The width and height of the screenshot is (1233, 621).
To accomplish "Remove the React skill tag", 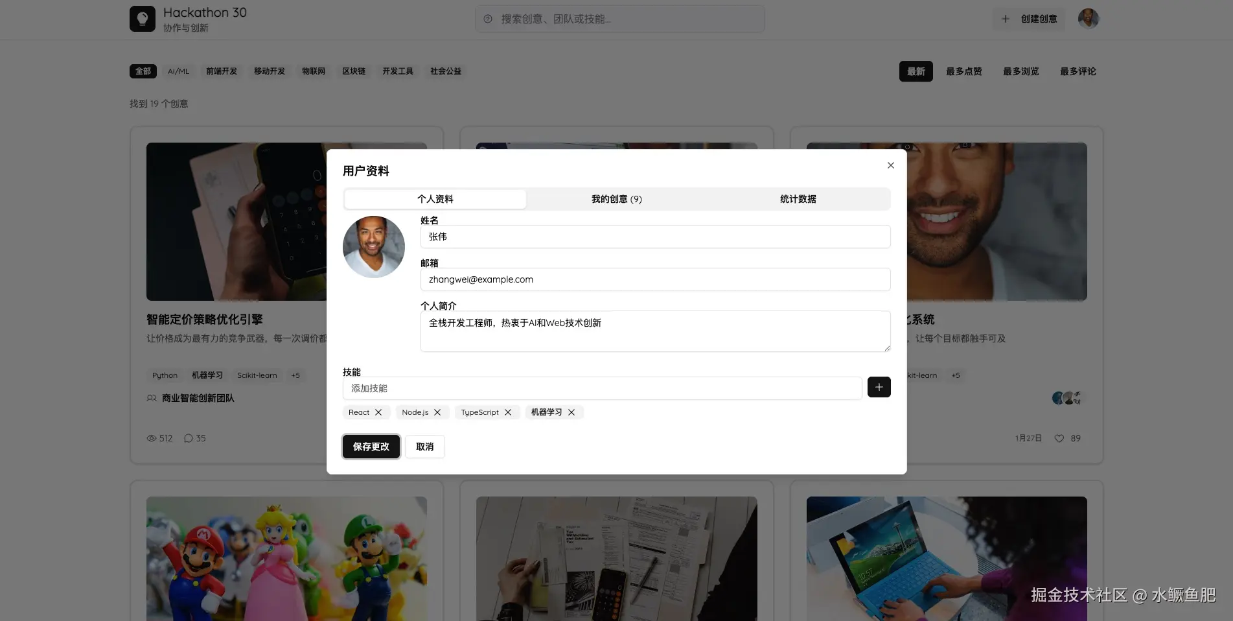I will coord(378,412).
